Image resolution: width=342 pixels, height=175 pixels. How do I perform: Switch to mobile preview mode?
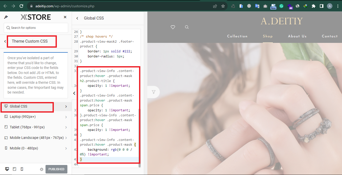tap(22, 169)
